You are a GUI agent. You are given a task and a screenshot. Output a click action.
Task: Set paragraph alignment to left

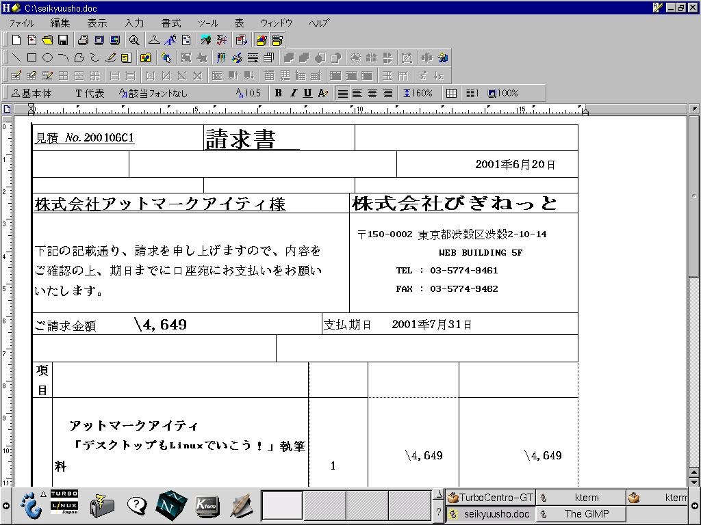357,93
